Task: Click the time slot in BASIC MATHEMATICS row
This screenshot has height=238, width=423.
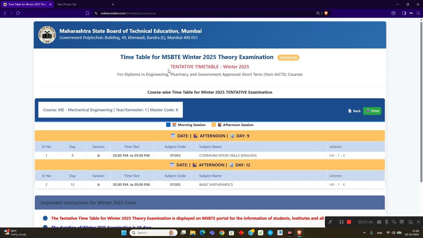Action: point(132,184)
